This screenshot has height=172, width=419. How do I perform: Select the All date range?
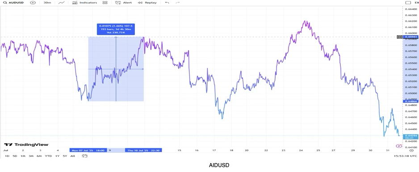[72, 156]
